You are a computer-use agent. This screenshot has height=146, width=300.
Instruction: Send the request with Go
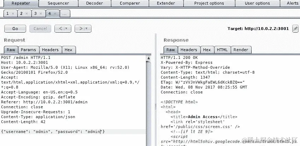(x=15, y=29)
